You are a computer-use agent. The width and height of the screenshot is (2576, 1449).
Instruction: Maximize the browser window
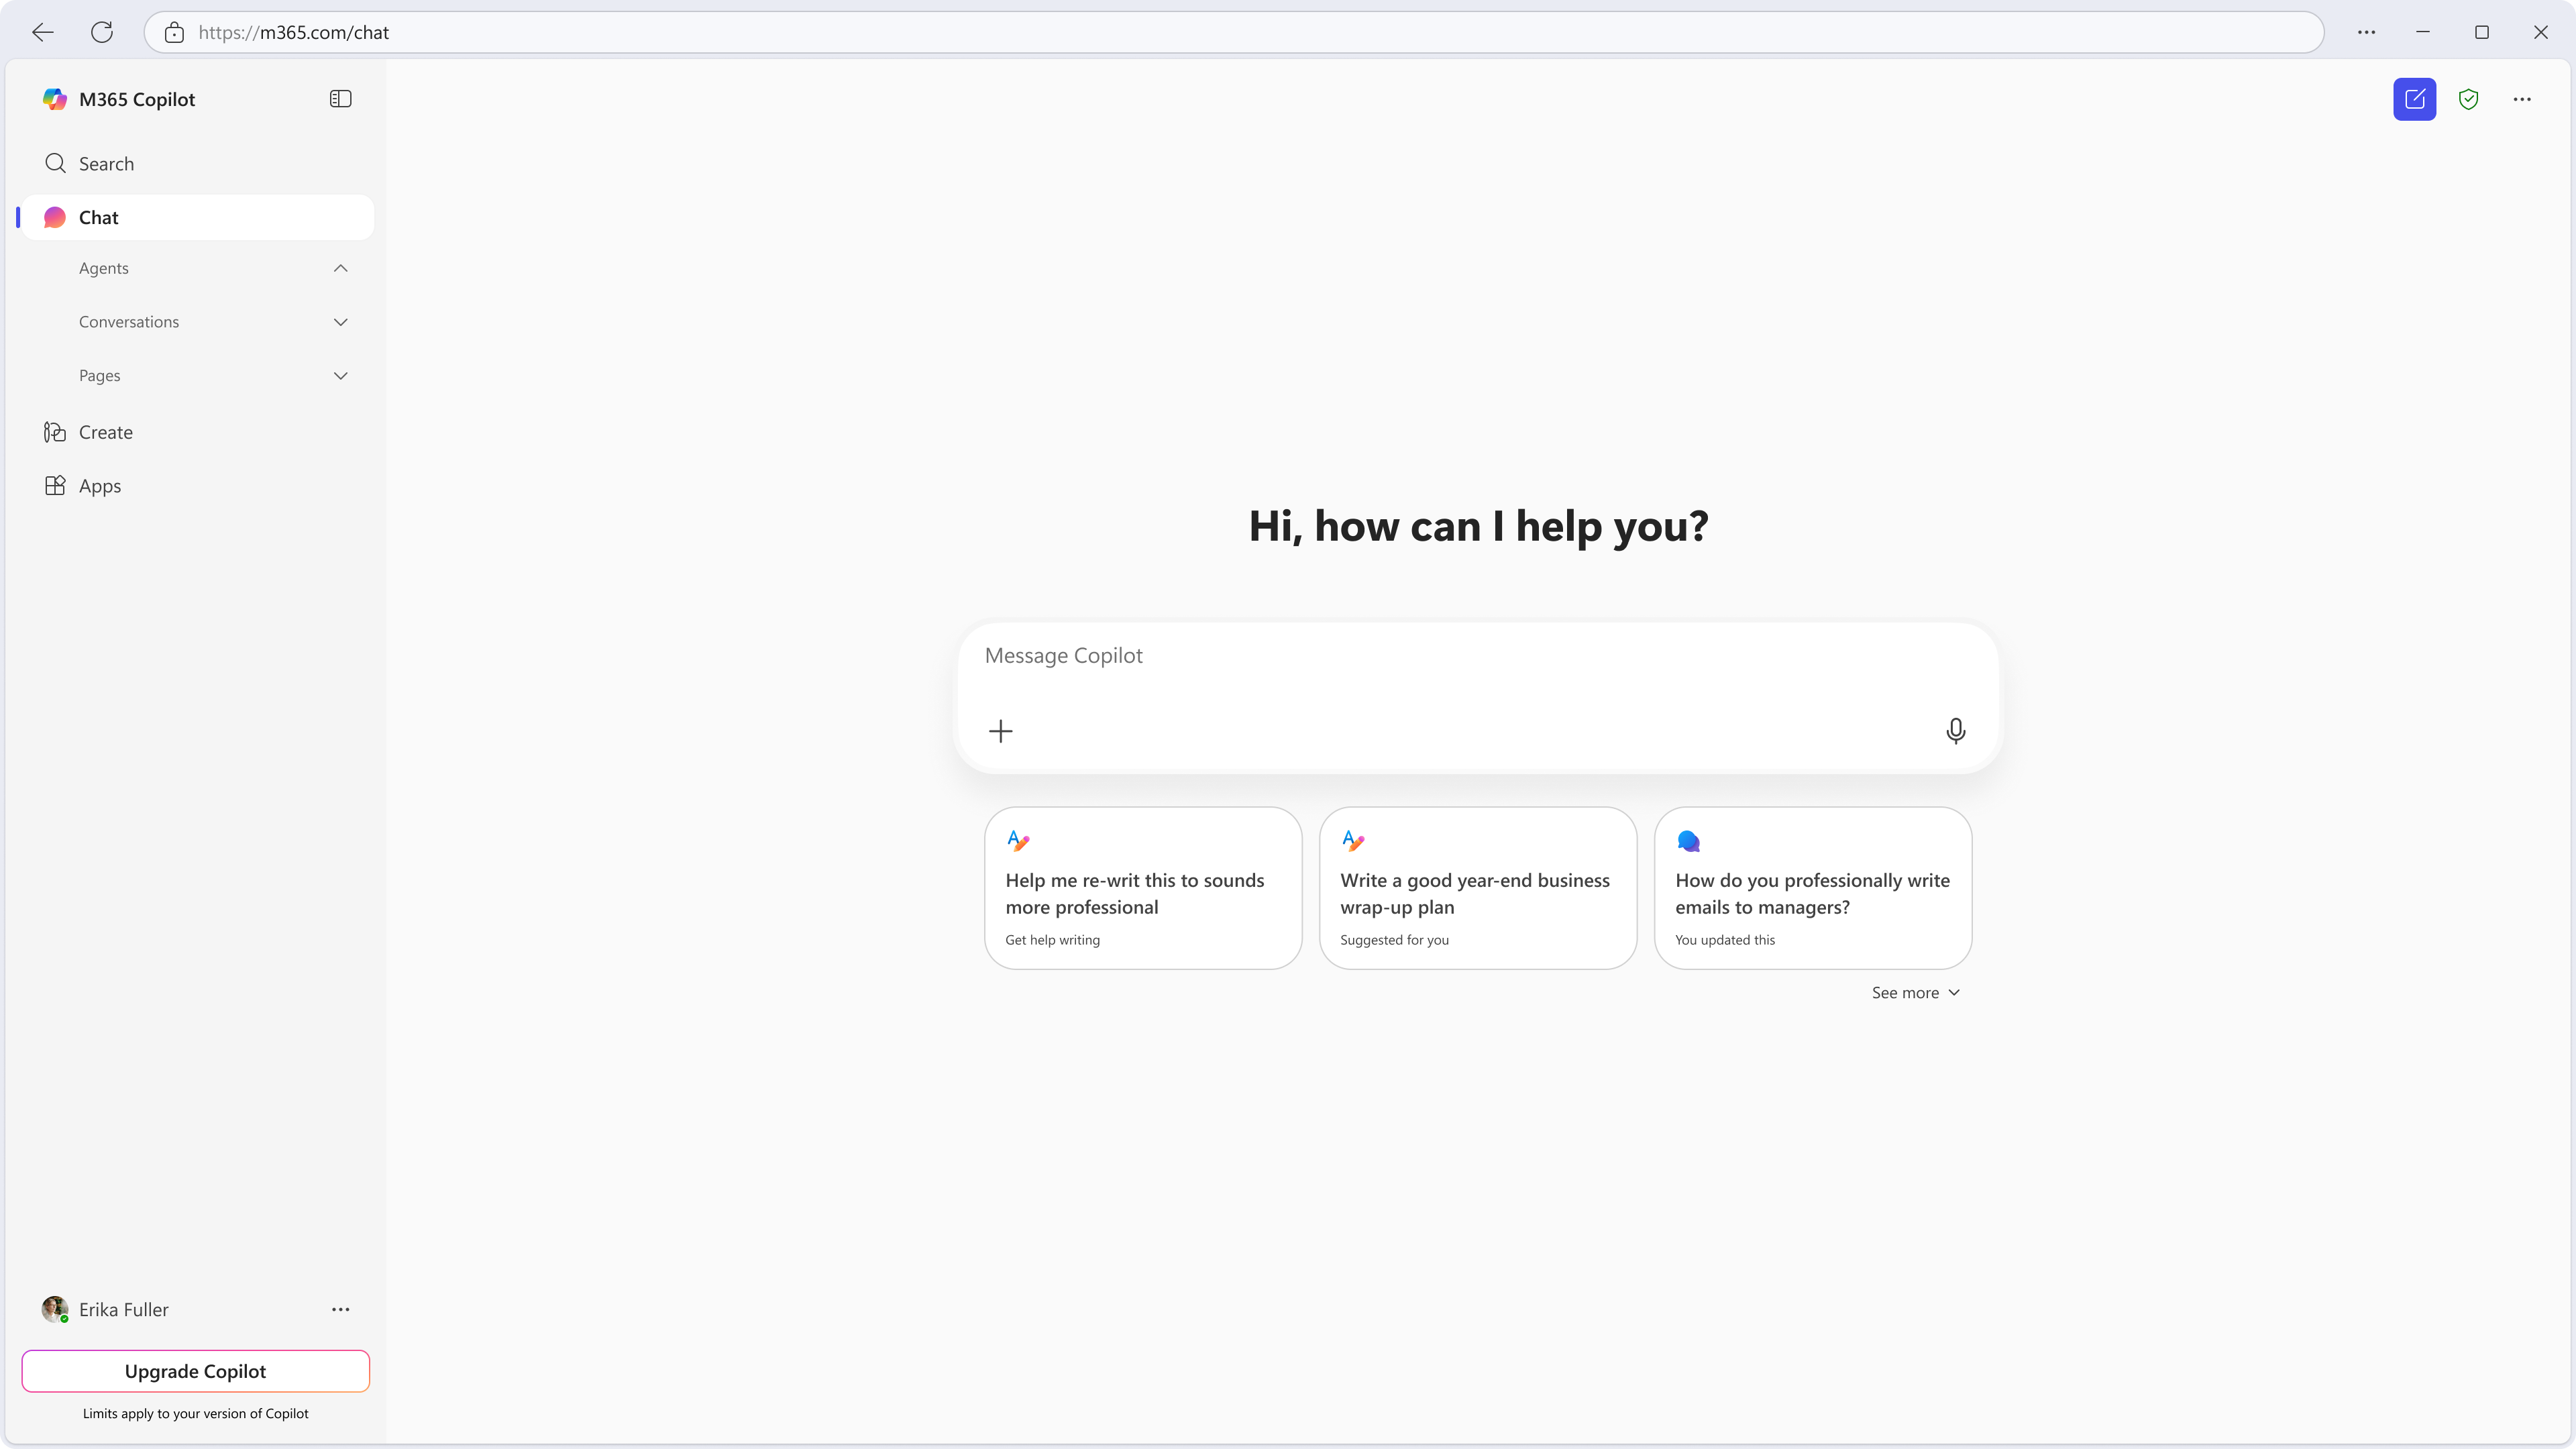click(x=2481, y=32)
